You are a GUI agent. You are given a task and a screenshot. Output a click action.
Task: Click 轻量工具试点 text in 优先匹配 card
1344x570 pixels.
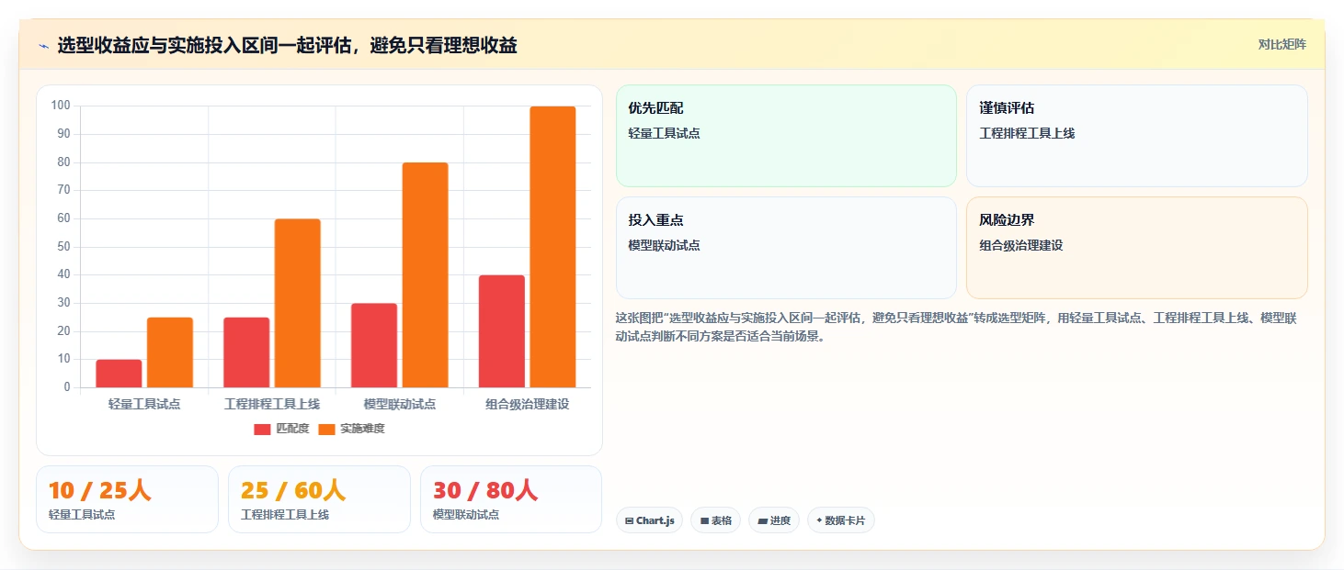(x=664, y=133)
